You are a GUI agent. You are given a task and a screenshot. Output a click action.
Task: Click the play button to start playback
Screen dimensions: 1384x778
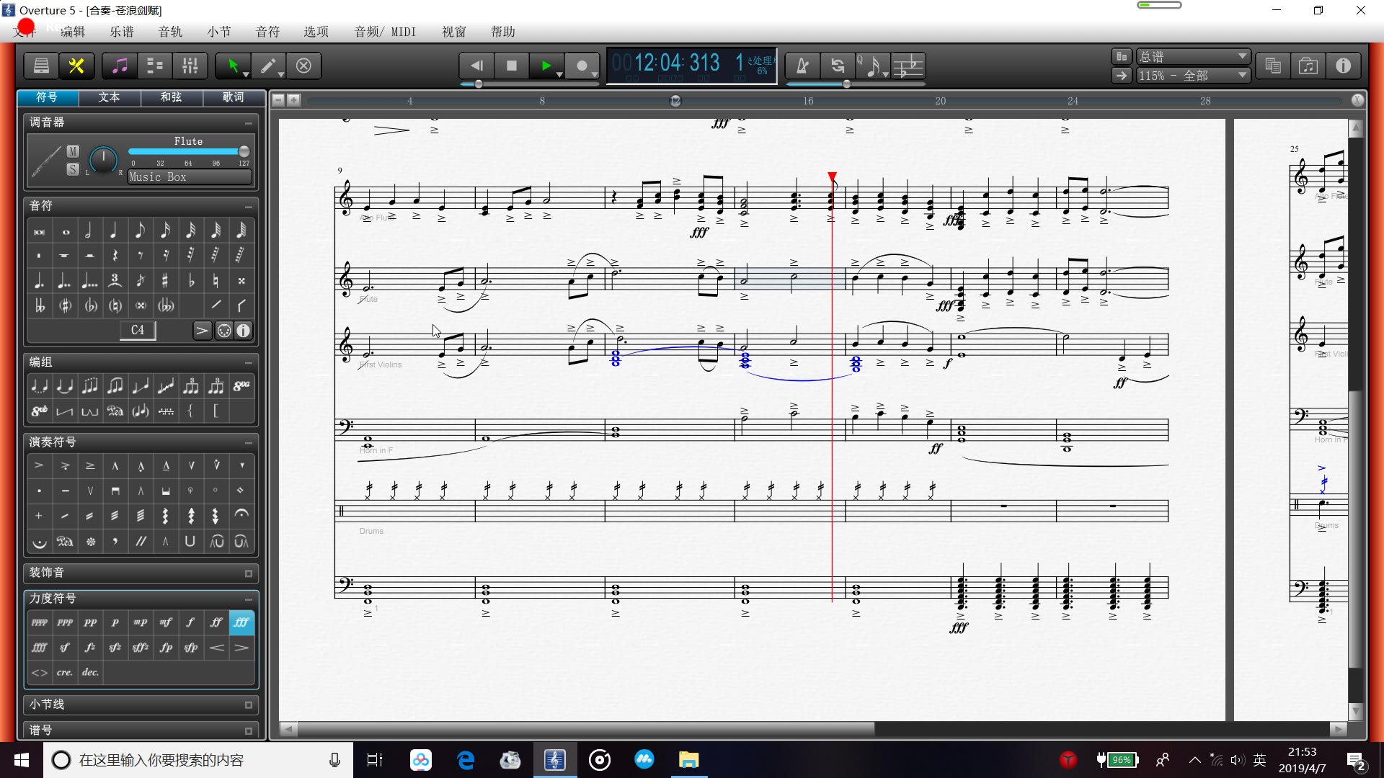pos(546,65)
